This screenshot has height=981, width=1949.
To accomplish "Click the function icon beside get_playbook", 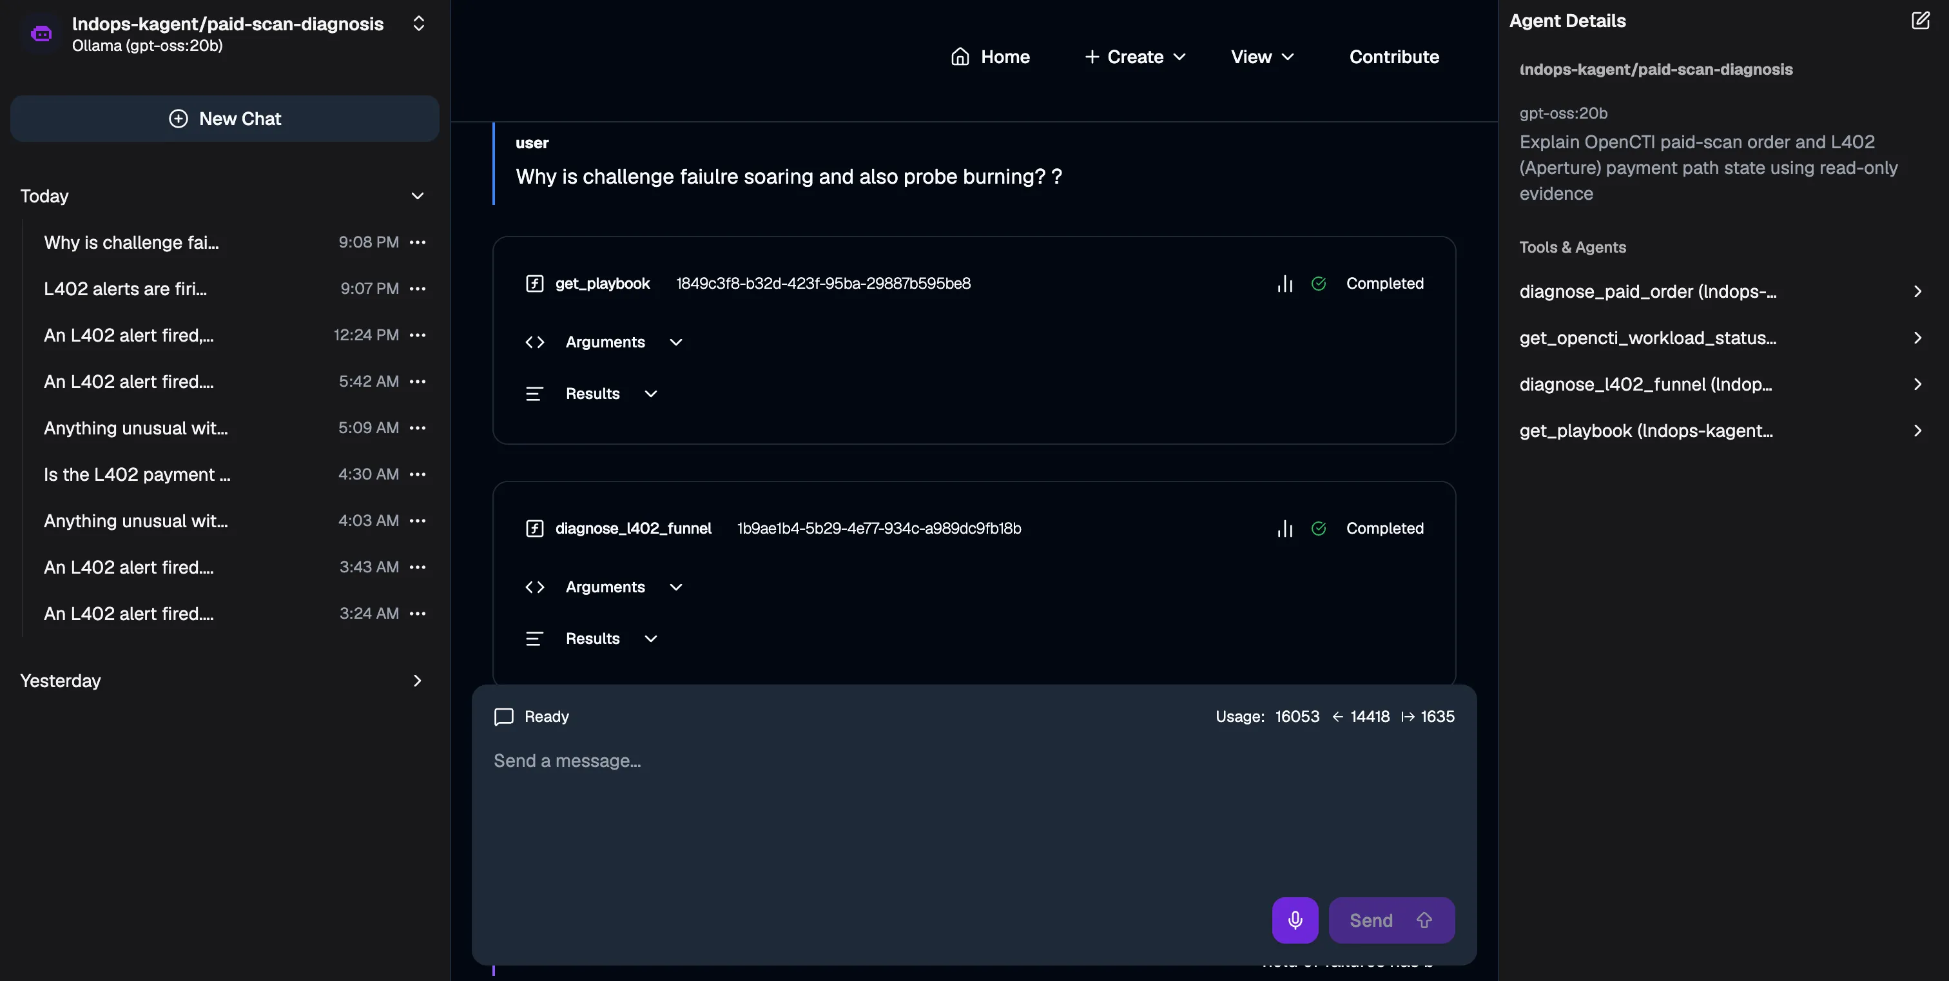I will 534,284.
